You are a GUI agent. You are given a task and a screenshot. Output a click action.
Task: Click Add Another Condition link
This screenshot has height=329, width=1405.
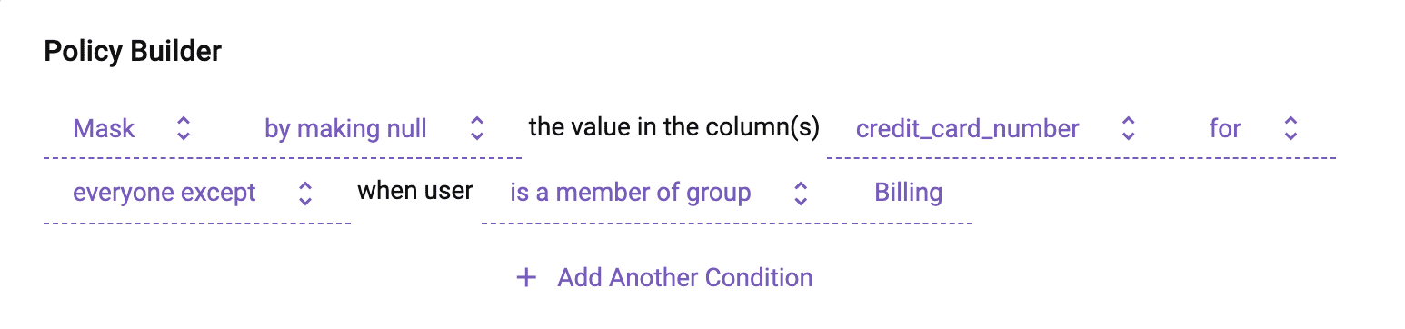click(x=685, y=277)
